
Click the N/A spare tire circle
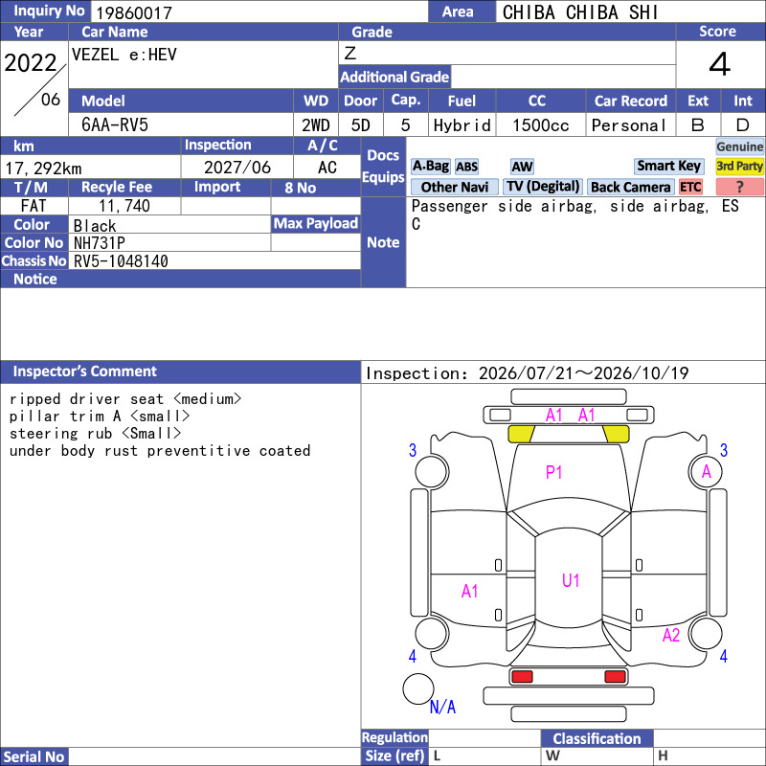(418, 688)
